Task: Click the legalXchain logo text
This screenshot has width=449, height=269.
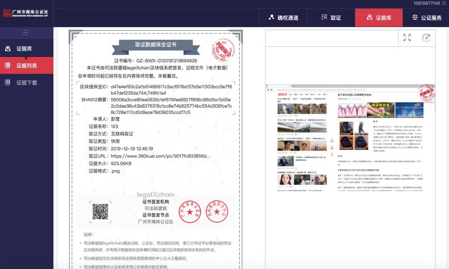Action: pyautogui.click(x=156, y=194)
